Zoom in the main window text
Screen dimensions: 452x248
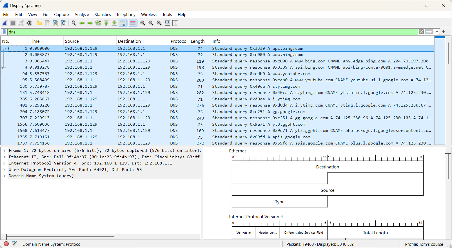tap(143, 23)
